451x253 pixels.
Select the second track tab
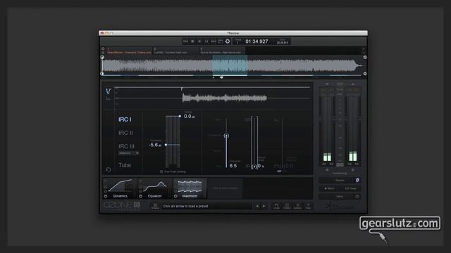175,51
